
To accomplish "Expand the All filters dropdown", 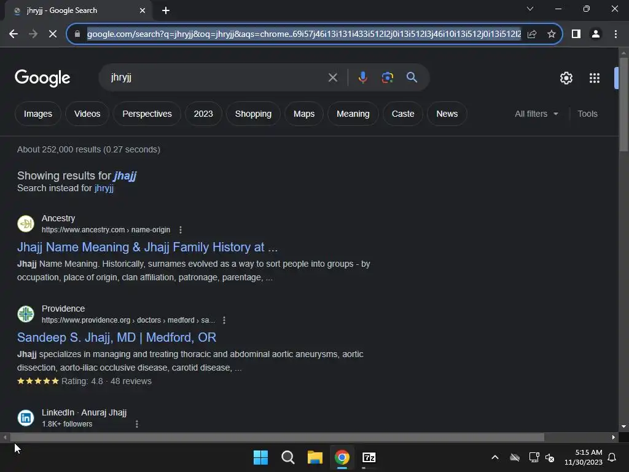I will 536,114.
